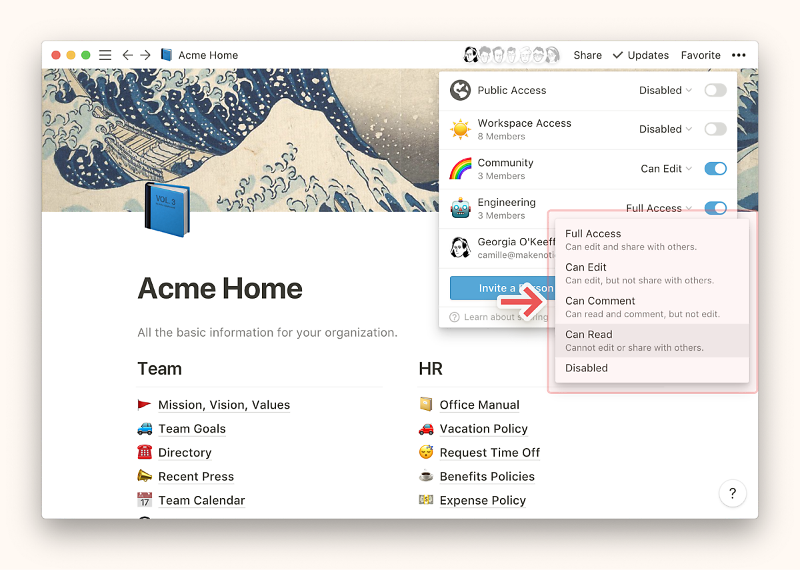The height and width of the screenshot is (570, 800).
Task: Click the red flag icon beside Mission
Action: [145, 405]
